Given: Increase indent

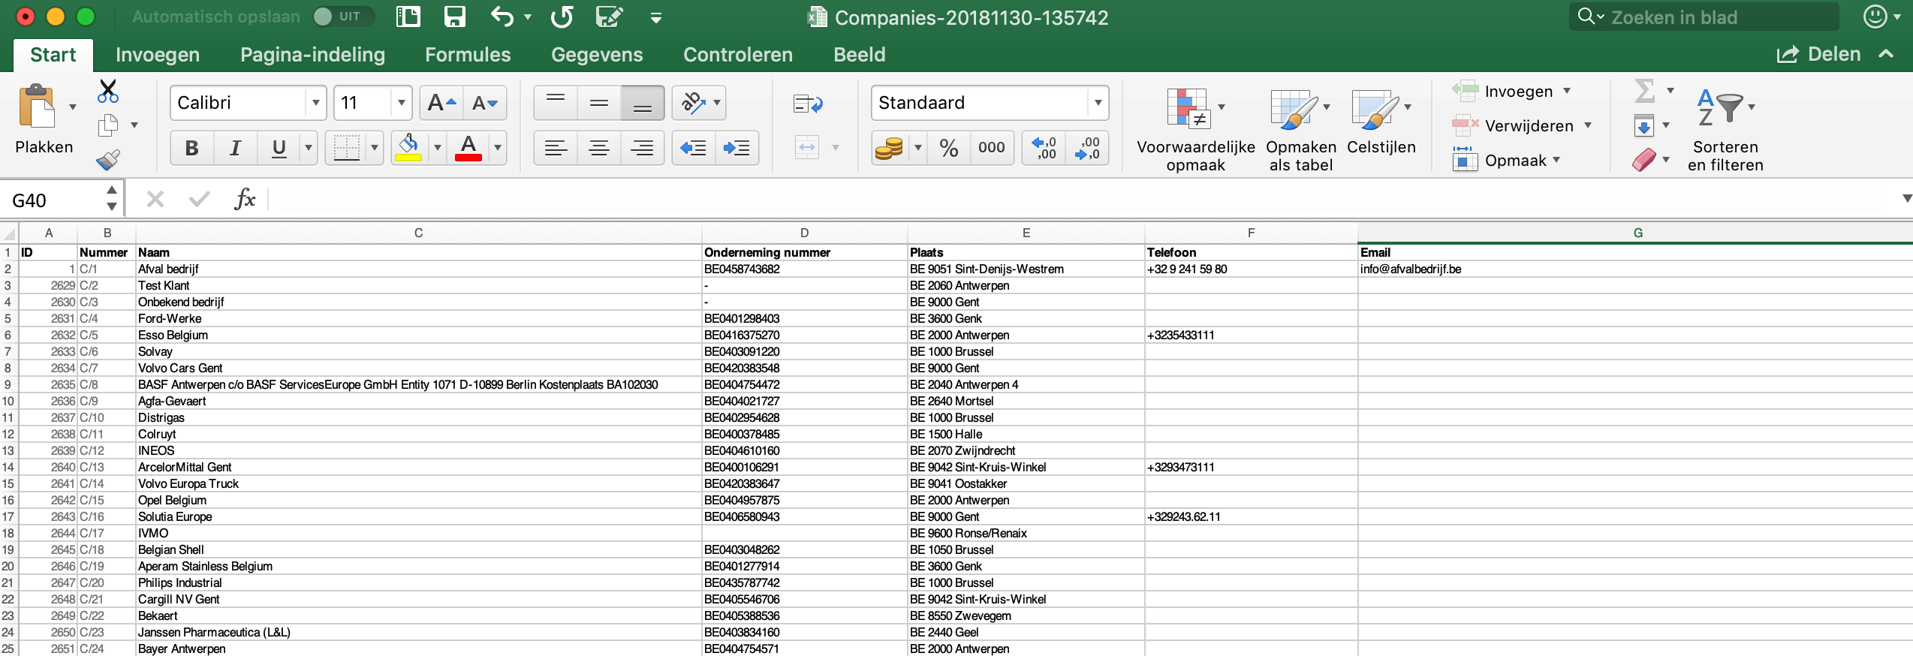Looking at the screenshot, I should pyautogui.click(x=737, y=148).
